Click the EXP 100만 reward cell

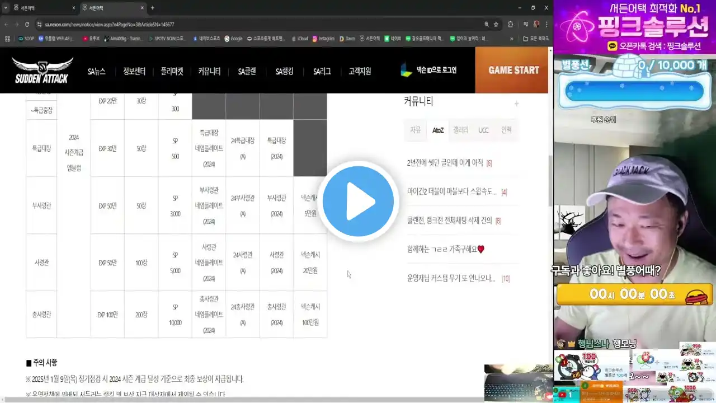tap(107, 315)
